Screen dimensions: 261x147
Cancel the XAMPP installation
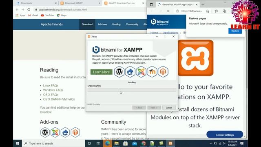coord(169,107)
